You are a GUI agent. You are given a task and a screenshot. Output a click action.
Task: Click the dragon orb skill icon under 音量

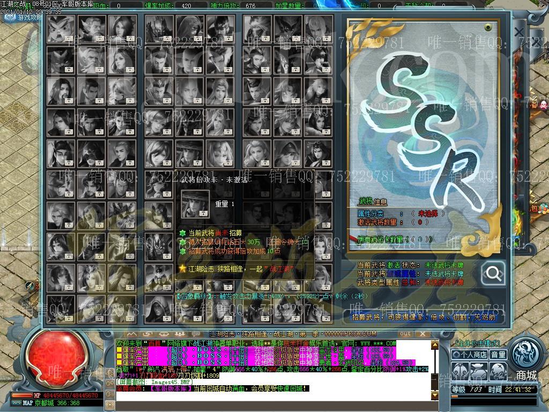tap(498, 371)
